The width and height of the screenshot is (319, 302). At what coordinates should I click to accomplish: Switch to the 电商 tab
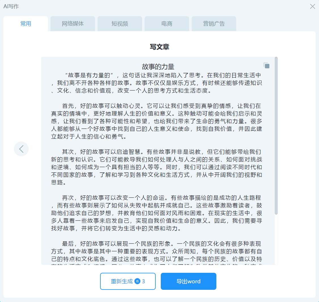pyautogui.click(x=167, y=24)
